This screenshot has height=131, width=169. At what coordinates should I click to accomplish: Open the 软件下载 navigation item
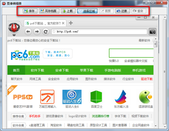tap(38, 70)
